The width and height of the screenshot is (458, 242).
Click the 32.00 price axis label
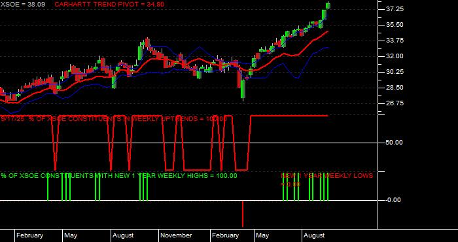click(395, 56)
